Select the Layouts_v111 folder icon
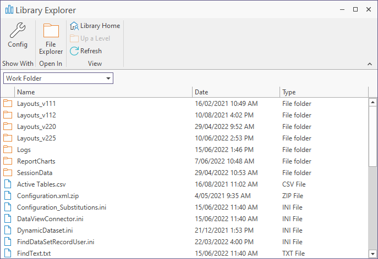This screenshot has width=378, height=259. click(x=8, y=104)
